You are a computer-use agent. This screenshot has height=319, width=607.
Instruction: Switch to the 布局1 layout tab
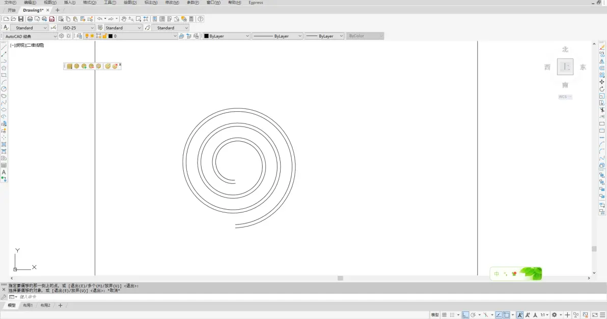[27, 305]
